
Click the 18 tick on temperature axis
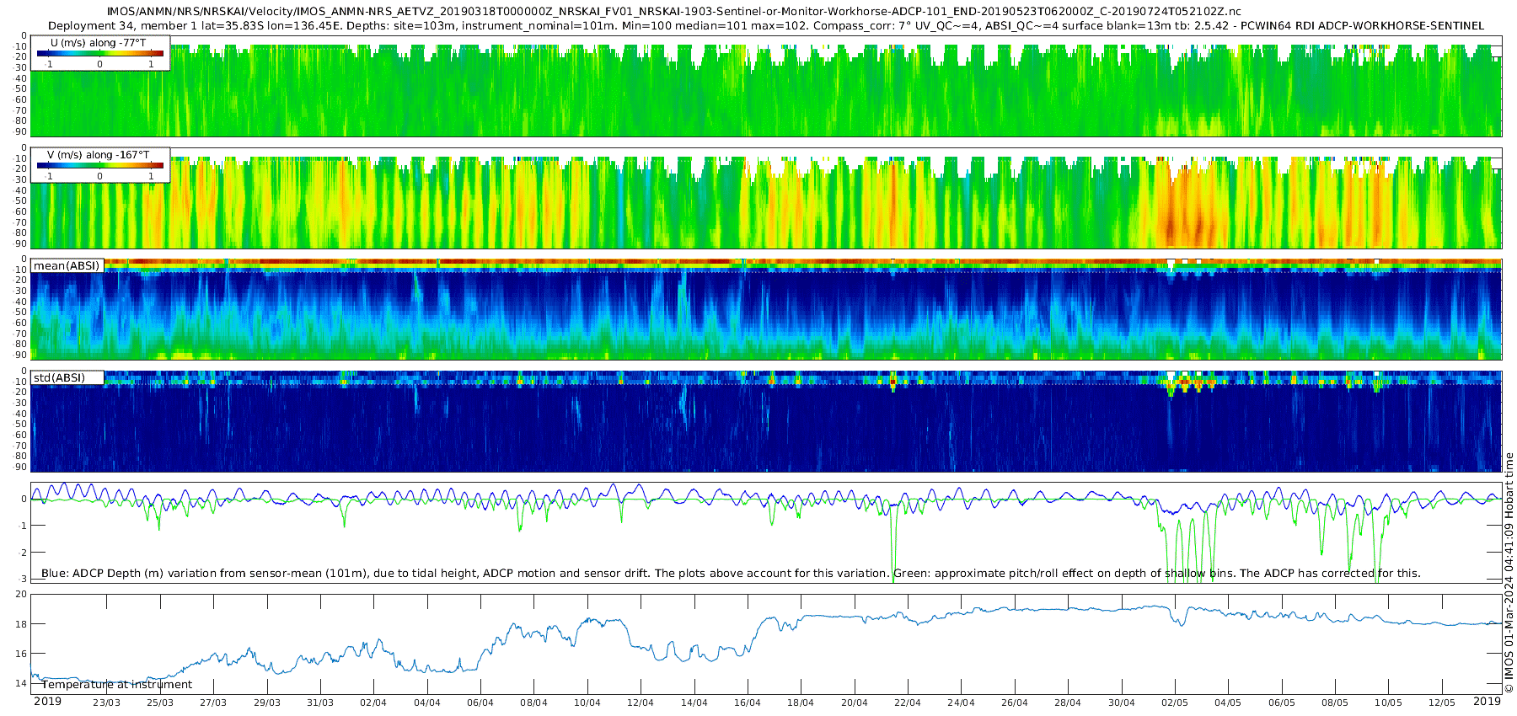coord(21,624)
